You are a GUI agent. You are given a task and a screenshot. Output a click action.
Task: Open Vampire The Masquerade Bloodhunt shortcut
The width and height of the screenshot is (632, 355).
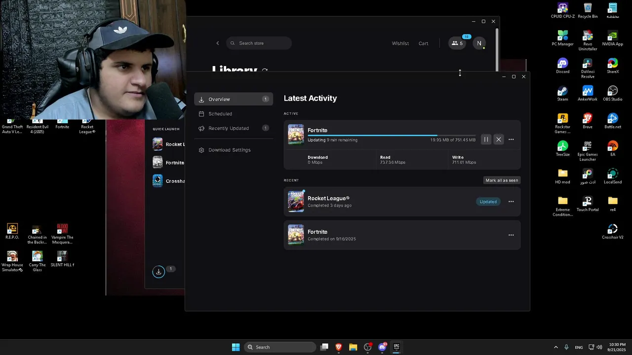(62, 234)
